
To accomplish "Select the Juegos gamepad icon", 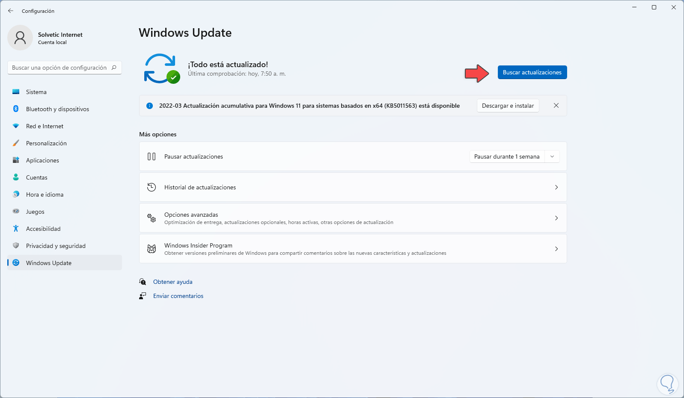I will 16,211.
